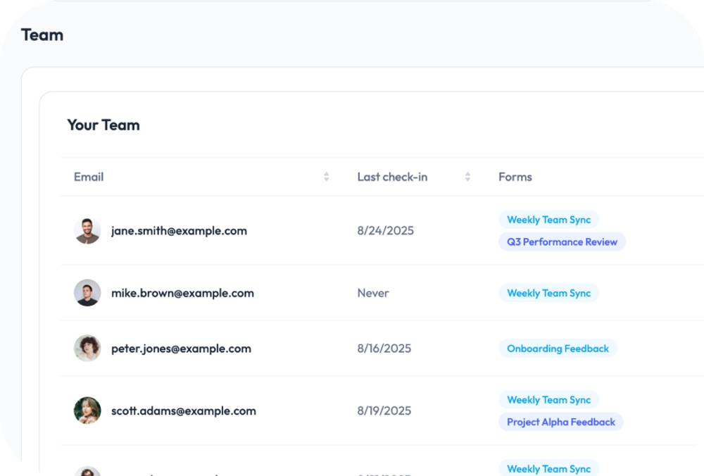704x476 pixels.
Task: Open Weekly Team Sync tag for jane.smith
Action: (548, 220)
